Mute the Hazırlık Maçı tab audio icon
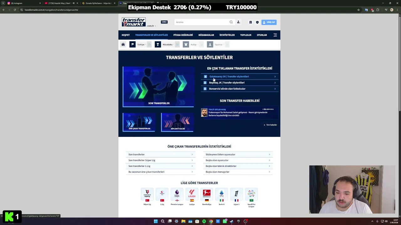Image resolution: width=401 pixels, height=225 pixels. 74,3
